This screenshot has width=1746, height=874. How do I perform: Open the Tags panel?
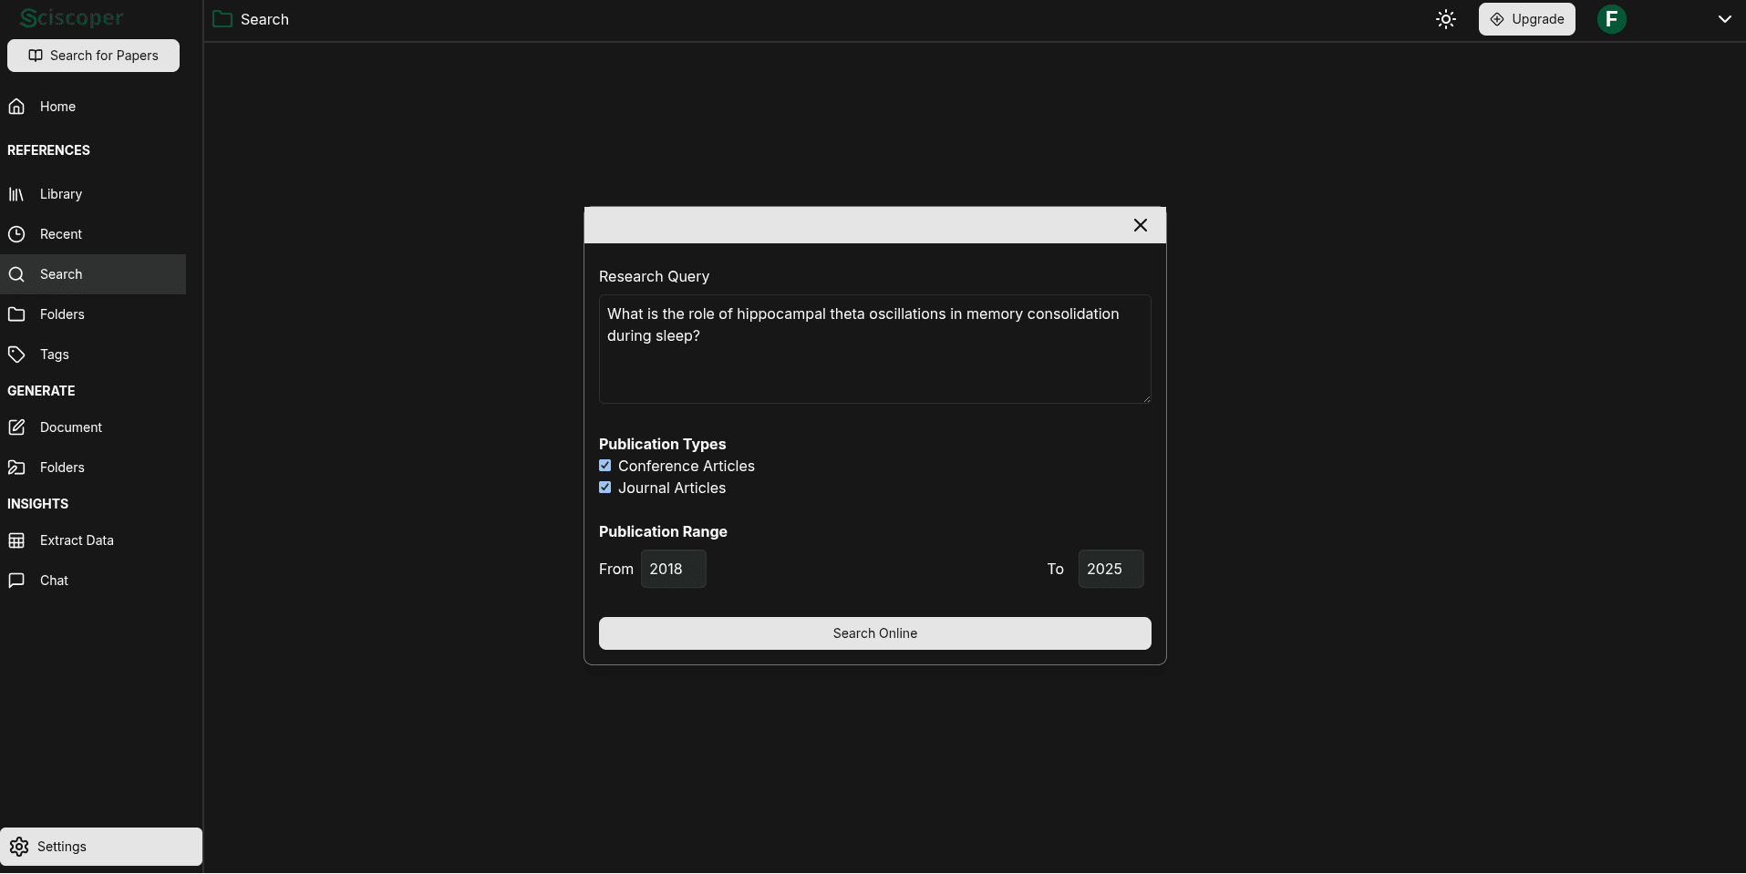[x=53, y=355]
